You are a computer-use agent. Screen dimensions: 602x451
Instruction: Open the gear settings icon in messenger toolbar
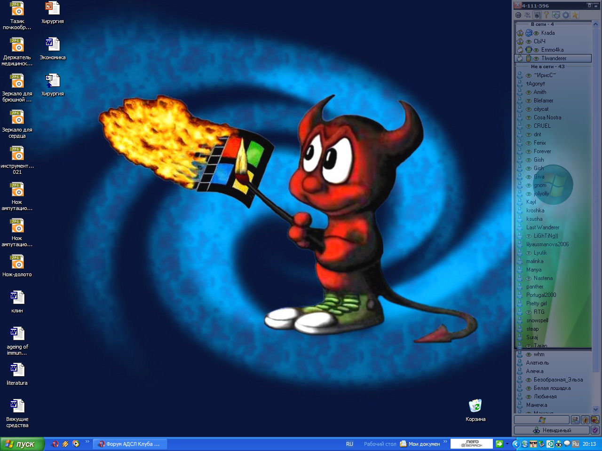[566, 15]
